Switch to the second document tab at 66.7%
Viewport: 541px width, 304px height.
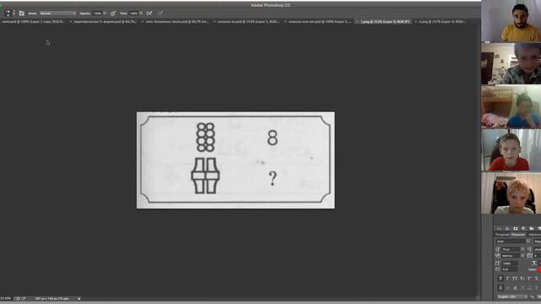(x=105, y=21)
